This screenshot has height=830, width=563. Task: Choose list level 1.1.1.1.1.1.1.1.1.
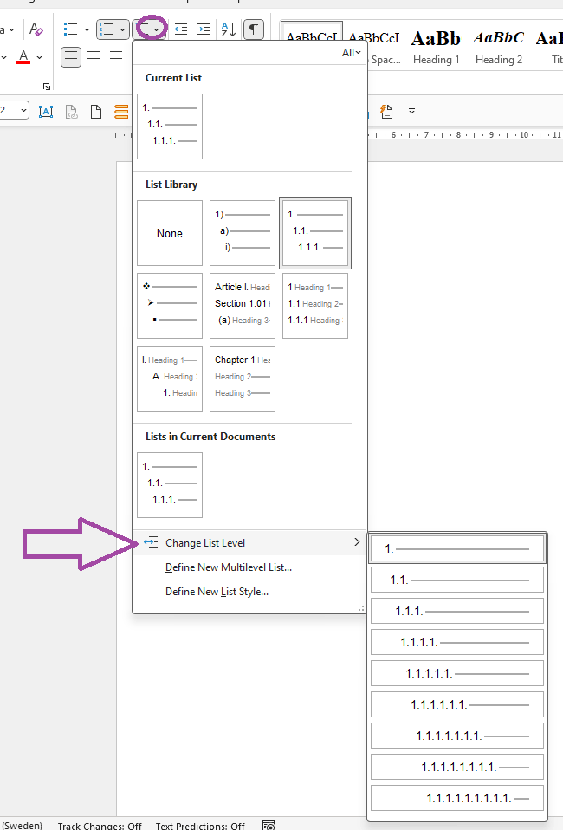[457, 798]
